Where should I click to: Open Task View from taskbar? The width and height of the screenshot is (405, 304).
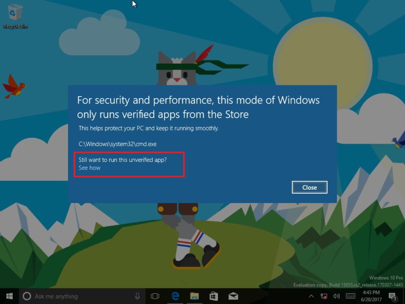point(155,296)
